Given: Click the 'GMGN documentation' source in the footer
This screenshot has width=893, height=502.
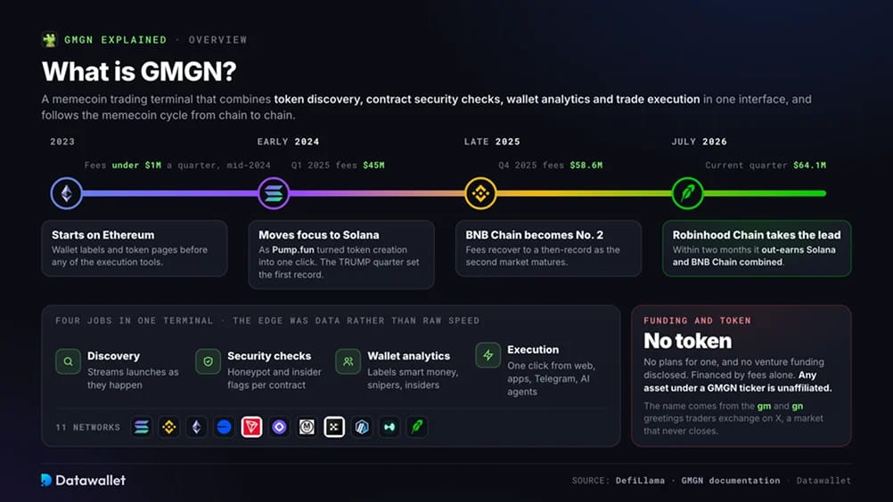Looking at the screenshot, I should point(731,481).
